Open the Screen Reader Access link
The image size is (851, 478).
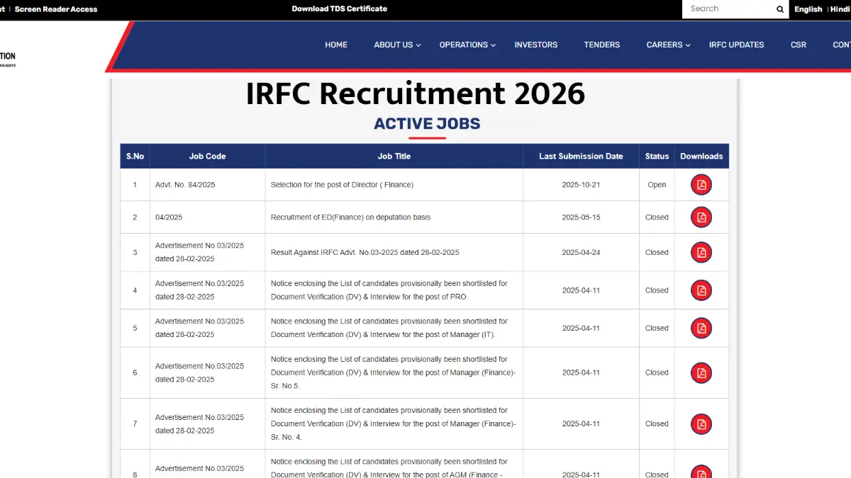57,9
